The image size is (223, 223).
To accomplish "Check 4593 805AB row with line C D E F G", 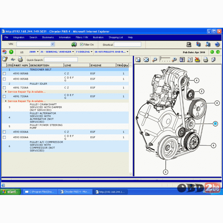I will pyautogui.click(x=4, y=79).
